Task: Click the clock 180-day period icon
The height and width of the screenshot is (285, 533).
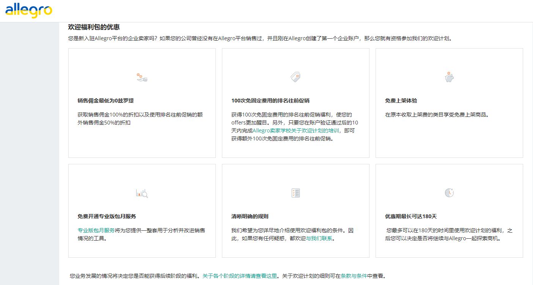Action: tap(449, 193)
